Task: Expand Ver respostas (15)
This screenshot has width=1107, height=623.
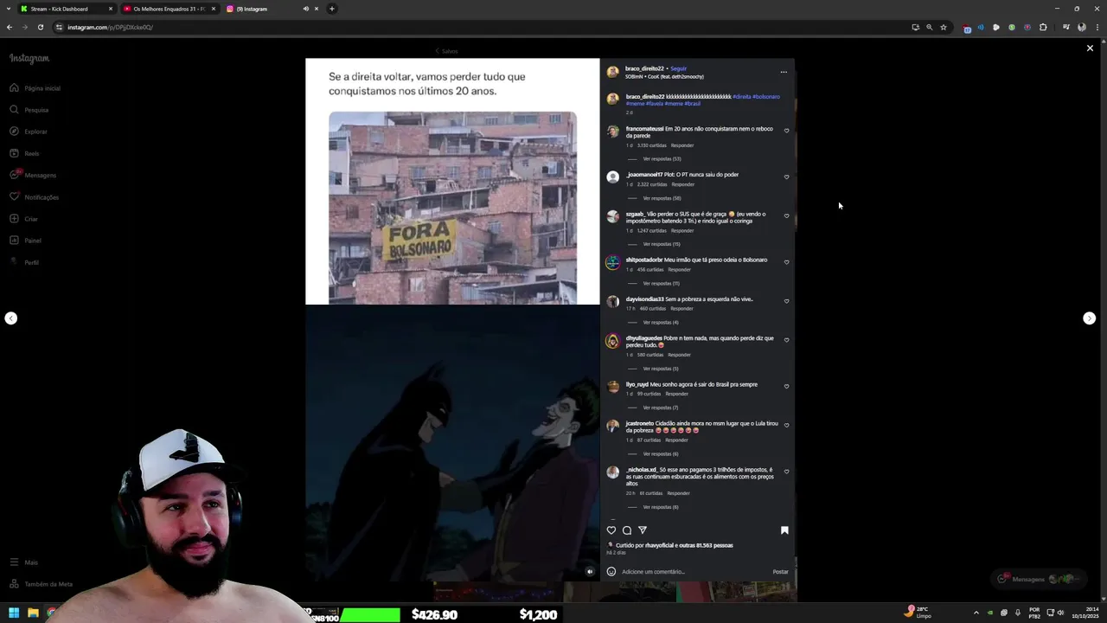Action: coord(662,244)
